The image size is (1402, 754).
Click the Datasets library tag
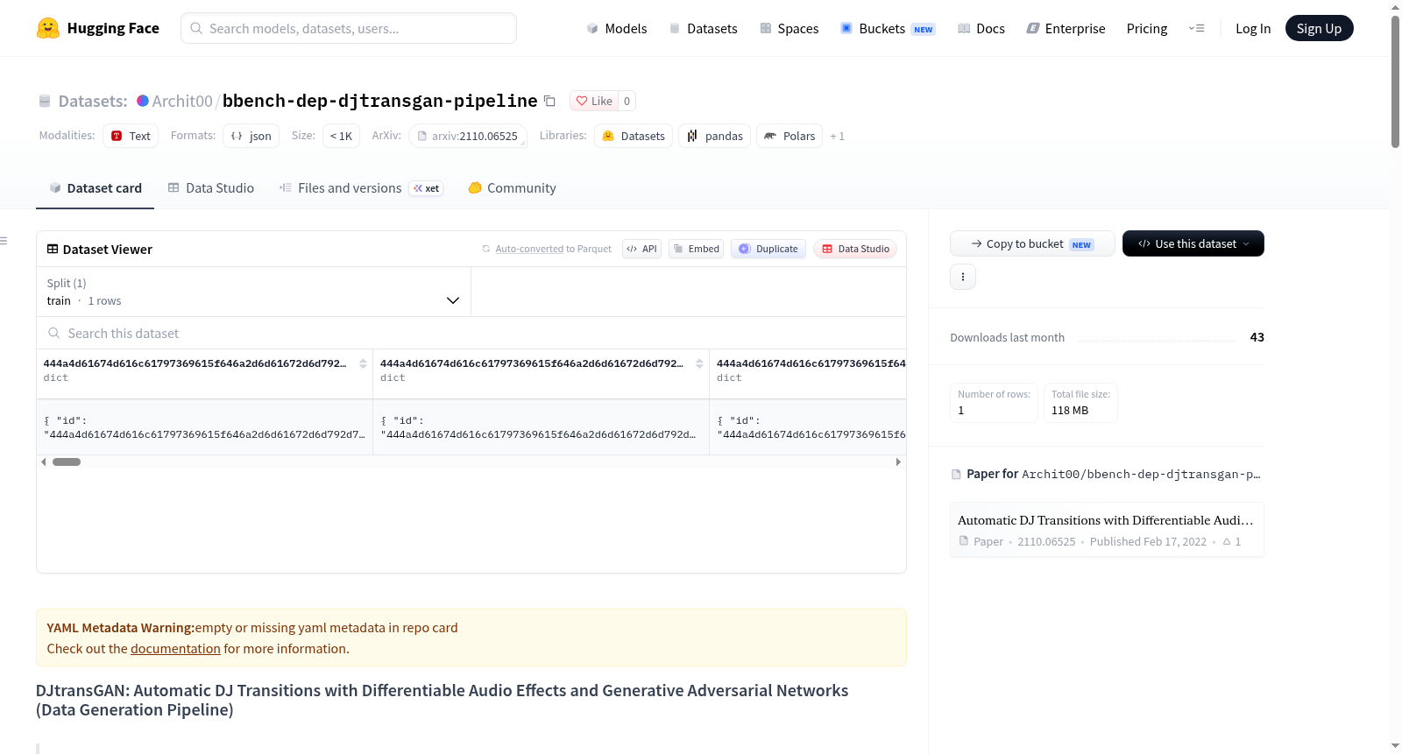tap(634, 136)
